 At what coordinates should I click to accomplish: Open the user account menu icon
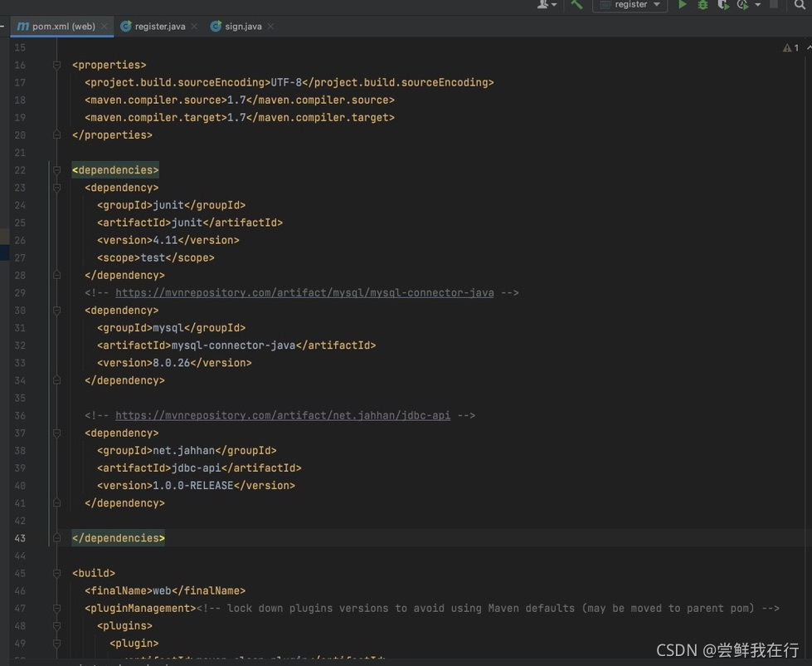coord(546,5)
